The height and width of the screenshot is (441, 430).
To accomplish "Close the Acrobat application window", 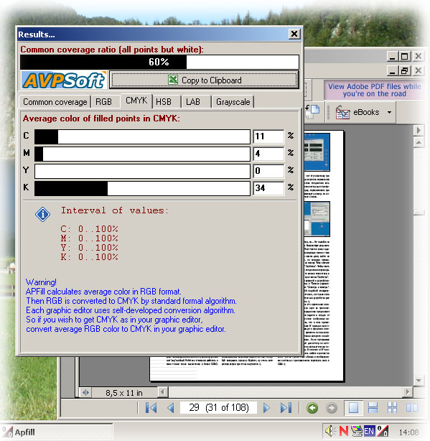I will pos(419,56).
